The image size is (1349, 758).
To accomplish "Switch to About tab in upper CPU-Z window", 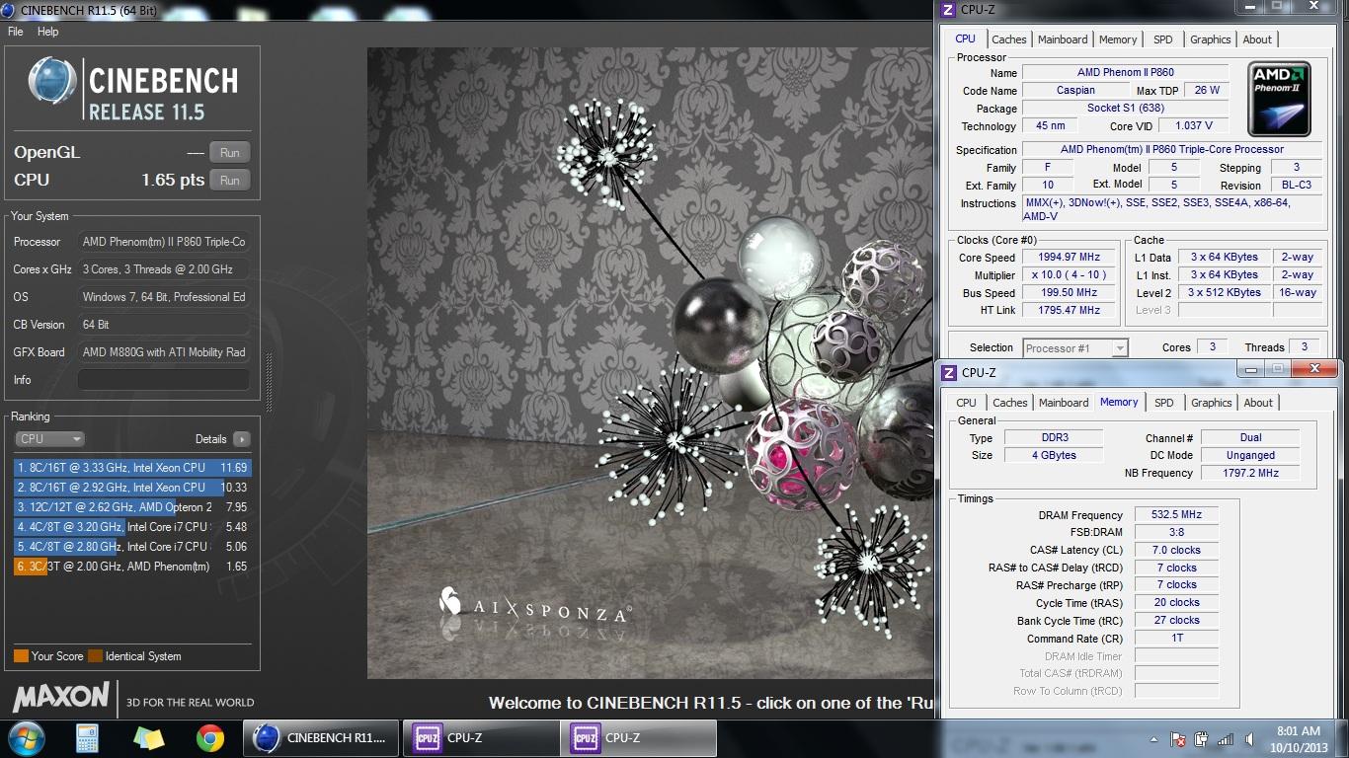I will point(1257,39).
